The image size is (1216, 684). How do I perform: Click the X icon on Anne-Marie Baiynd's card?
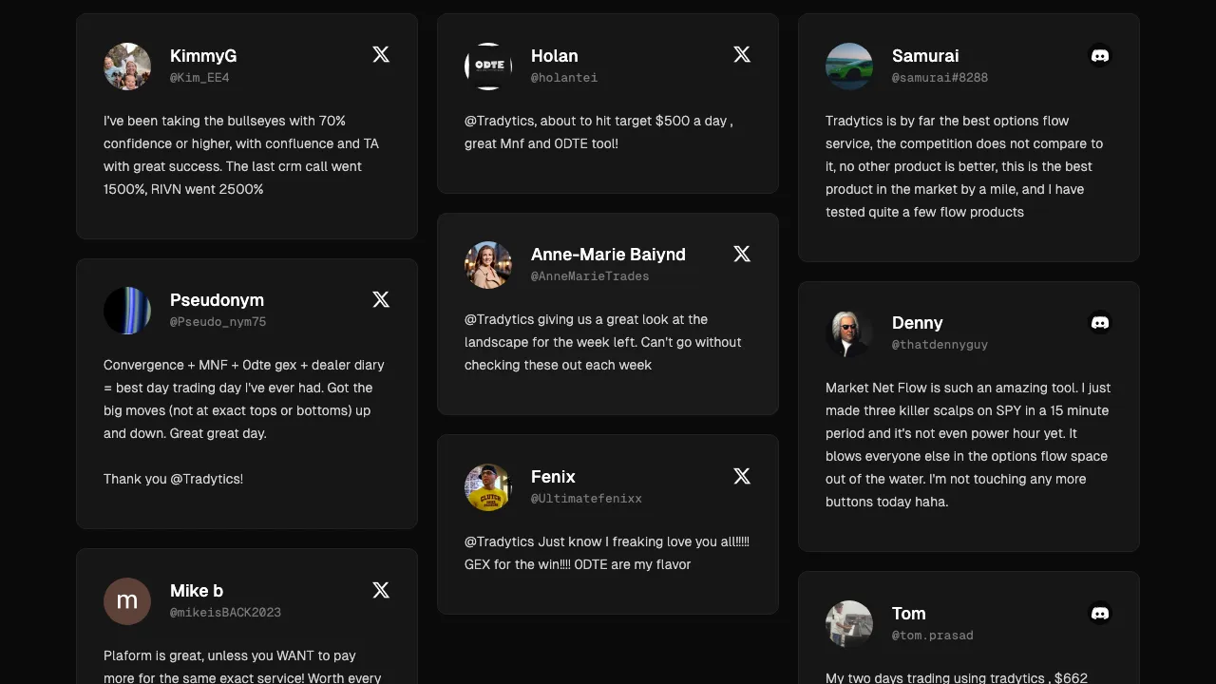(742, 254)
